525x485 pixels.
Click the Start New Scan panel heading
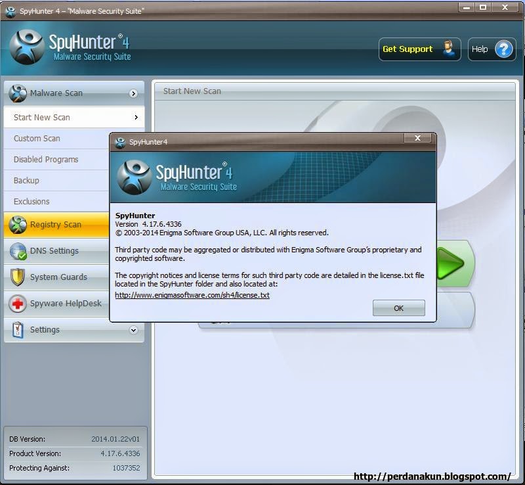click(192, 91)
